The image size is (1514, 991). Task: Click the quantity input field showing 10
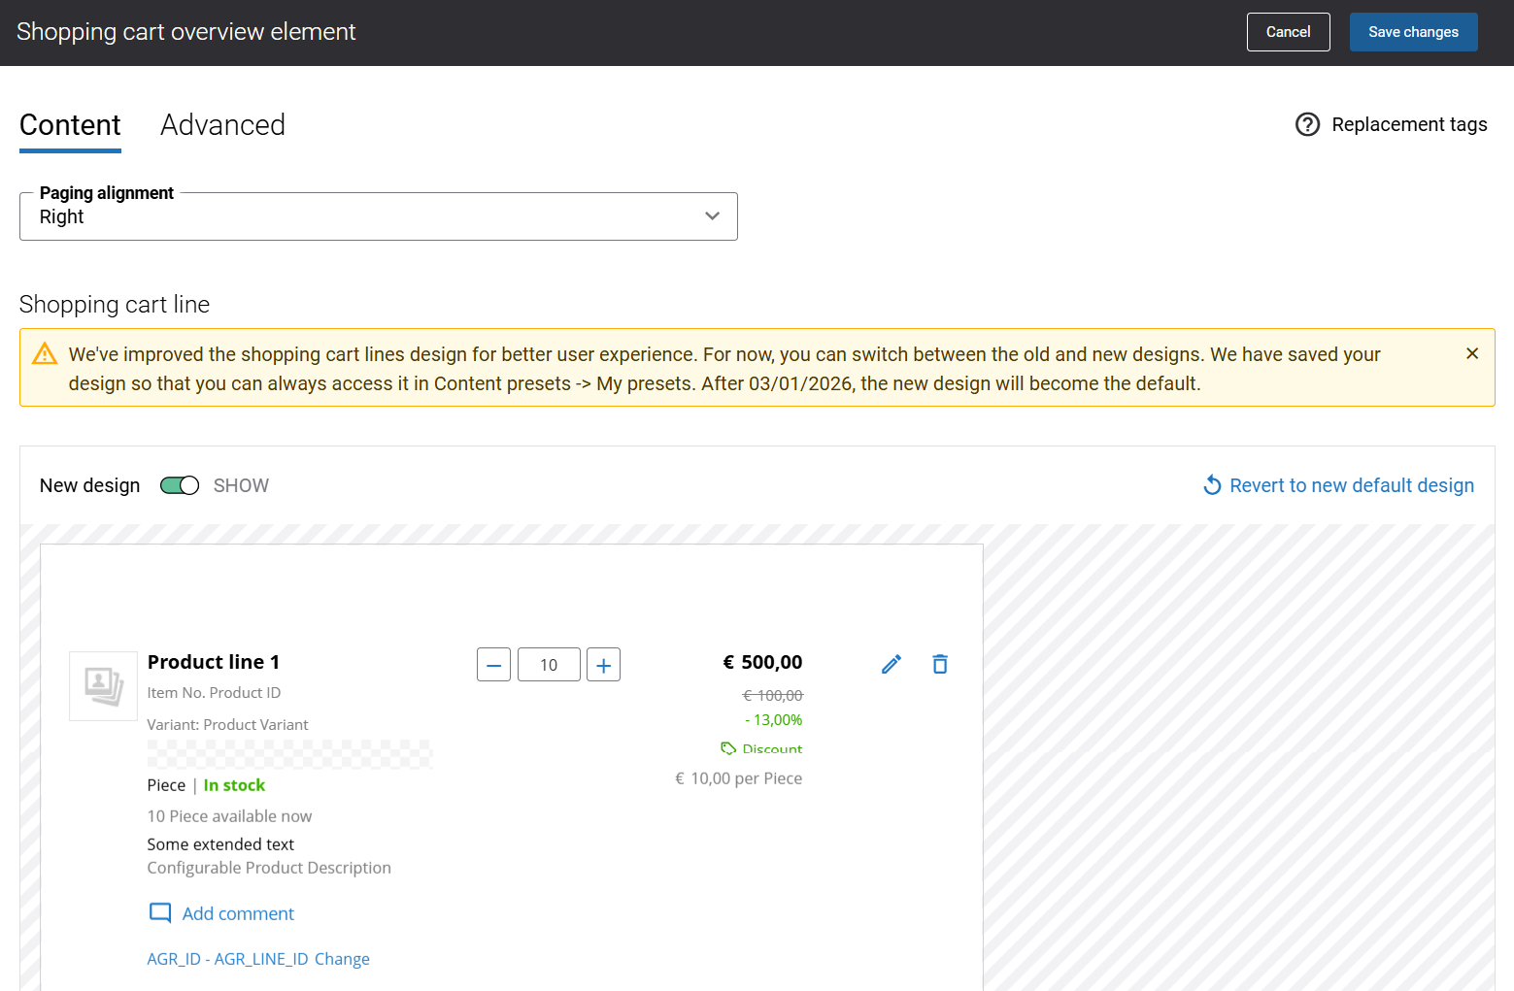tap(549, 665)
